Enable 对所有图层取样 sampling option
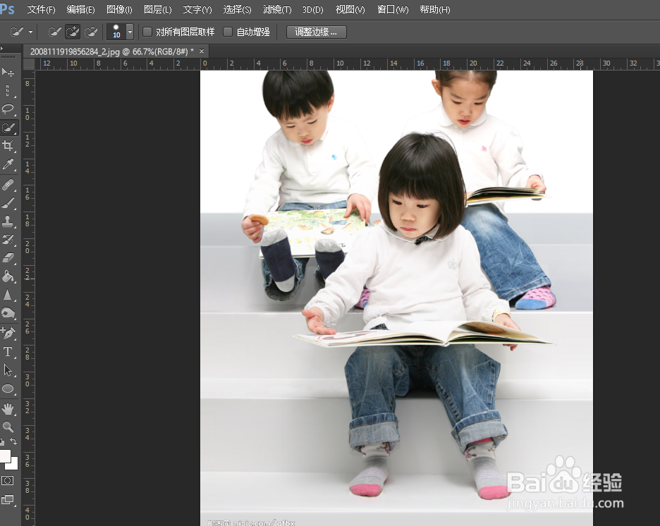 146,32
